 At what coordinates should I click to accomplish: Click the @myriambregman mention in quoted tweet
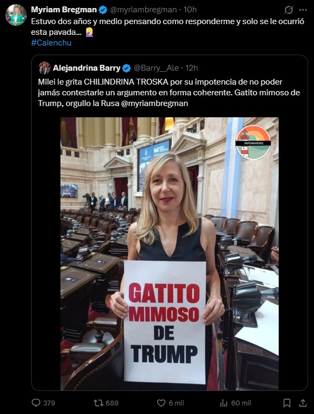(155, 103)
